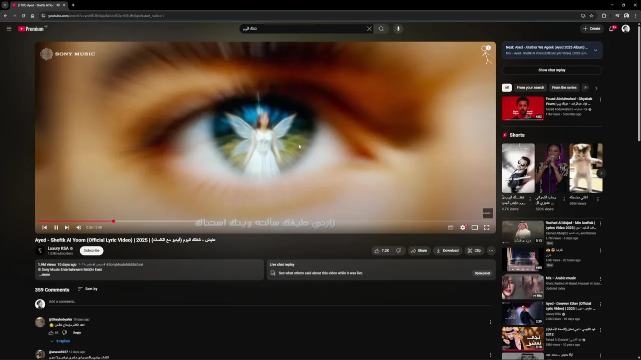
Task: Click #SonyMusicMiddleEast hashtag
Action: coord(125,264)
